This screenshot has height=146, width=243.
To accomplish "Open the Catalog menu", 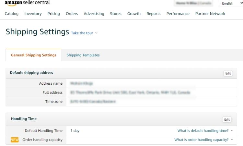I will [x=12, y=14].
